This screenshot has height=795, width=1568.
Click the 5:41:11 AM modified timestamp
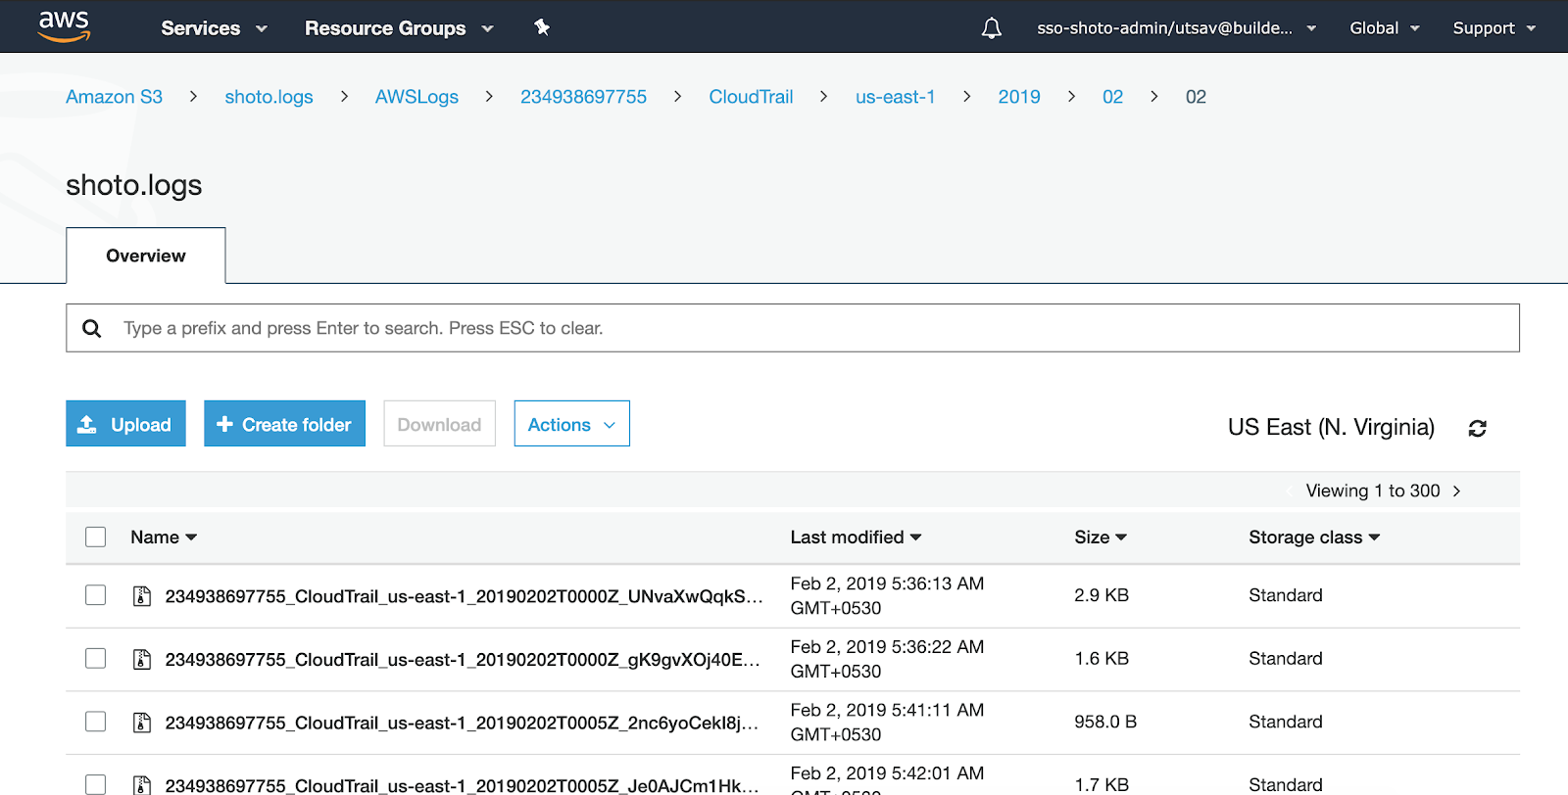pyautogui.click(x=887, y=722)
